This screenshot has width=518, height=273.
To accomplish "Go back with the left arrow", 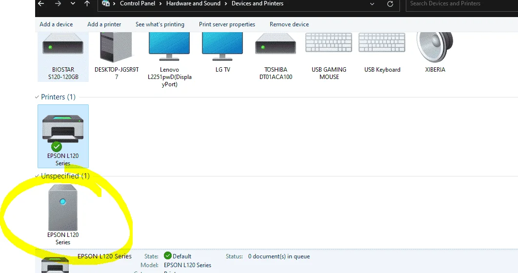I will 41,3.
